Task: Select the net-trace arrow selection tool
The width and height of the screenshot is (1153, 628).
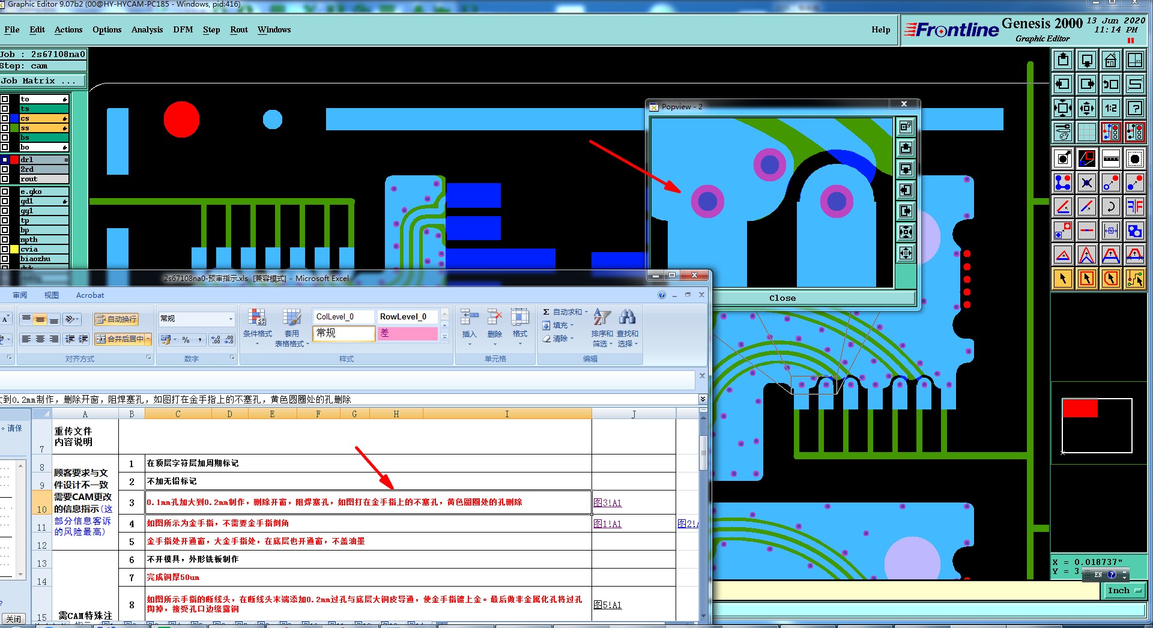Action: (x=1135, y=279)
